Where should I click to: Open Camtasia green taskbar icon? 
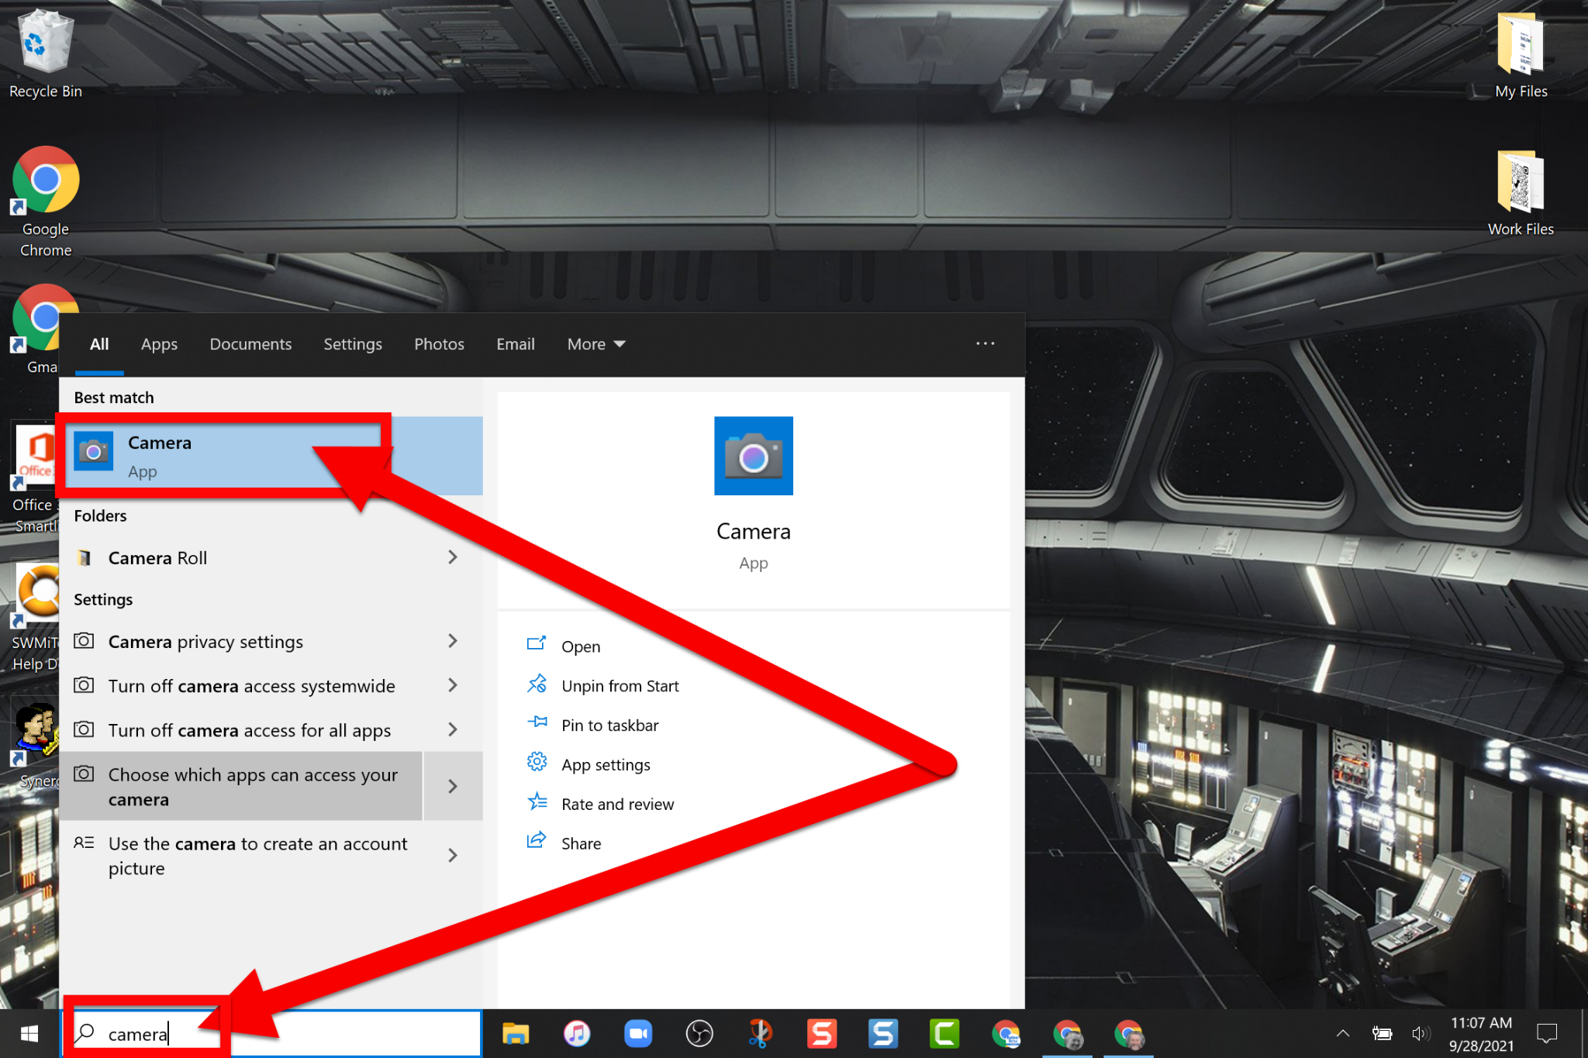[x=944, y=1034]
